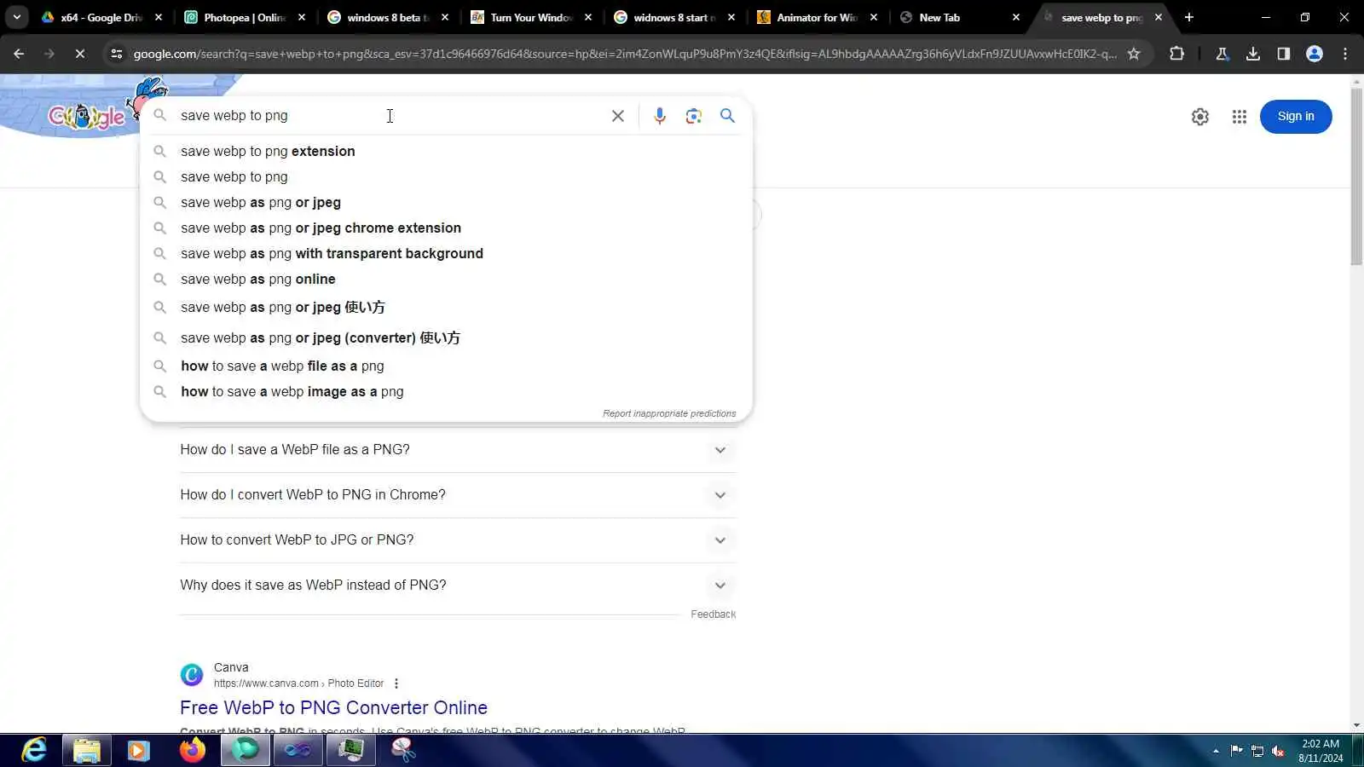Switch to Animator for Win tab
The image size is (1364, 767).
point(817,17)
